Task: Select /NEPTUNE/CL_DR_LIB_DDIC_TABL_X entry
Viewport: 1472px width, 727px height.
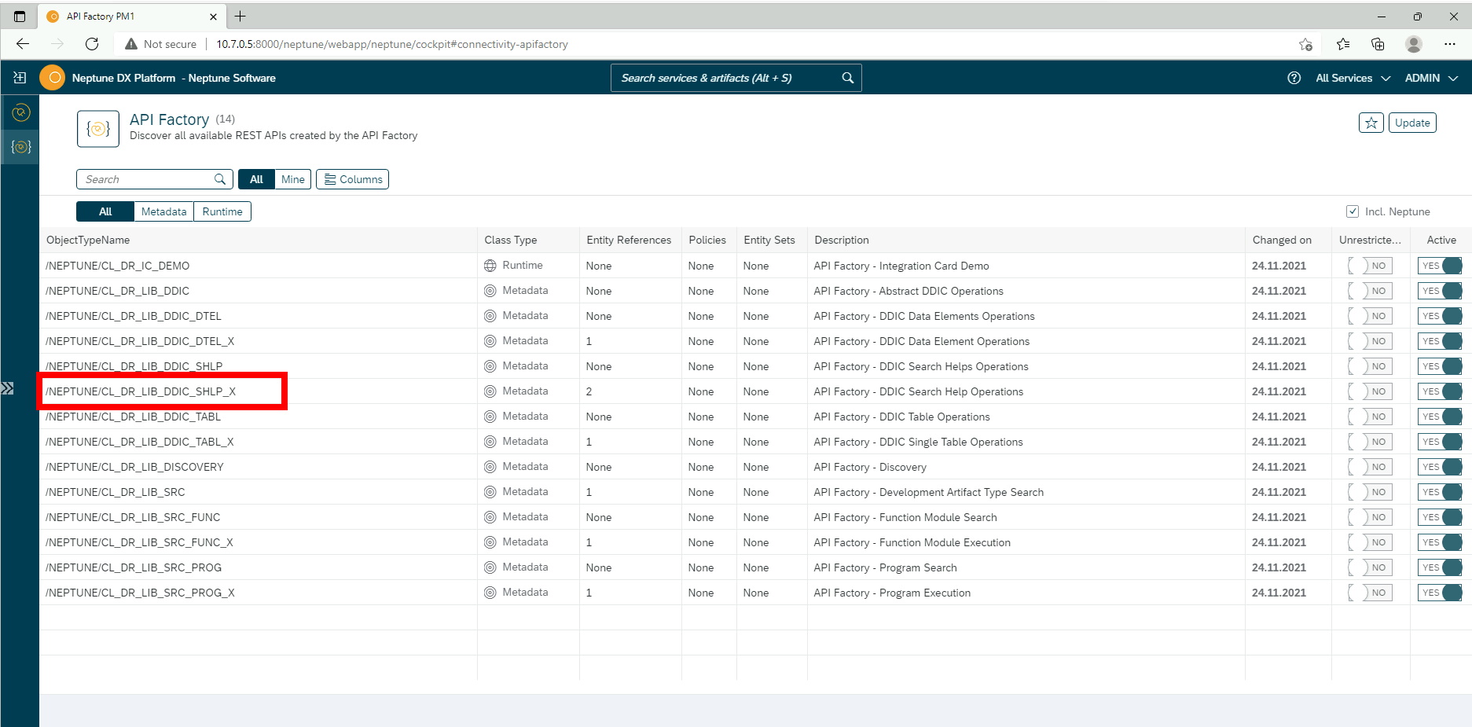Action: [139, 442]
